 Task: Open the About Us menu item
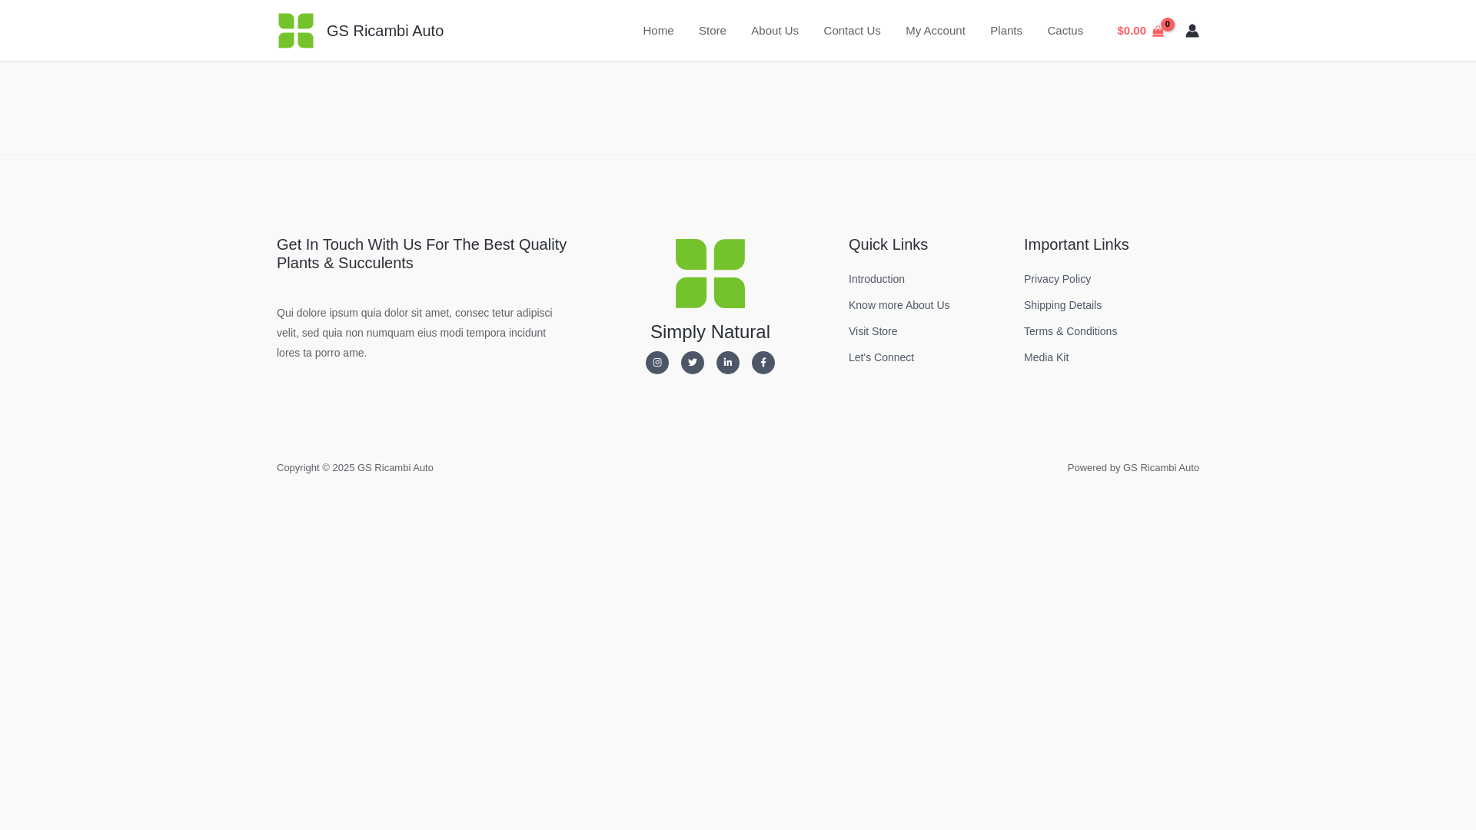coord(775,31)
